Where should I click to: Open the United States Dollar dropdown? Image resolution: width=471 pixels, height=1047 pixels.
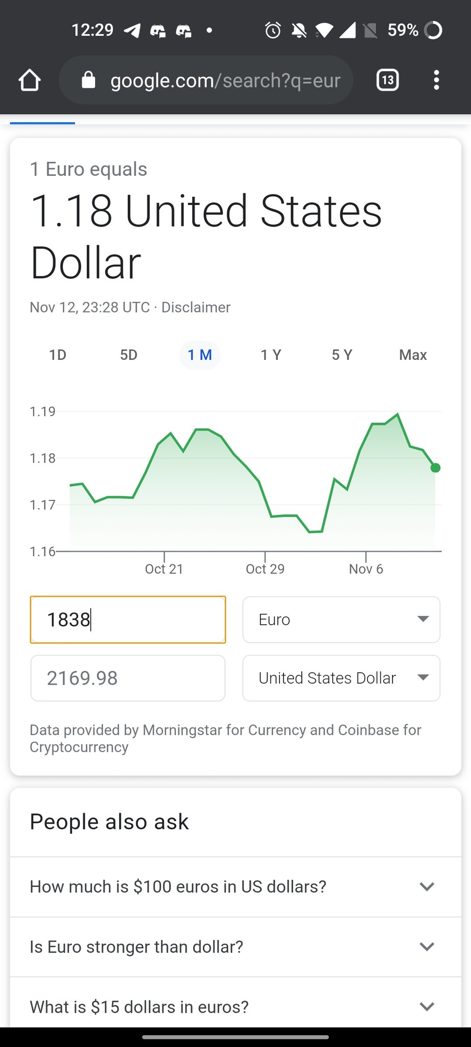coord(341,678)
